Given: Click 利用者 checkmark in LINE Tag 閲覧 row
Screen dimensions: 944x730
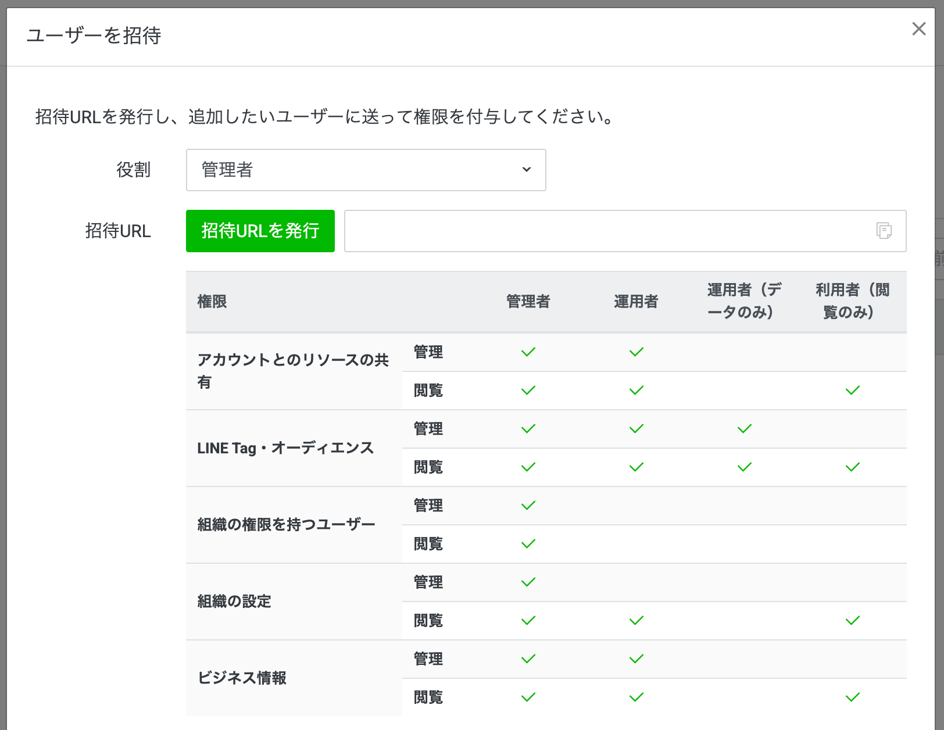Looking at the screenshot, I should (852, 467).
